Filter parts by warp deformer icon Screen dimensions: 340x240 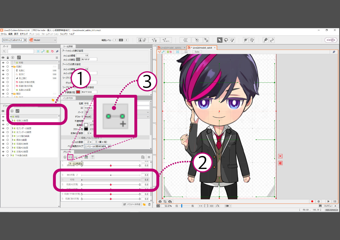point(48,51)
